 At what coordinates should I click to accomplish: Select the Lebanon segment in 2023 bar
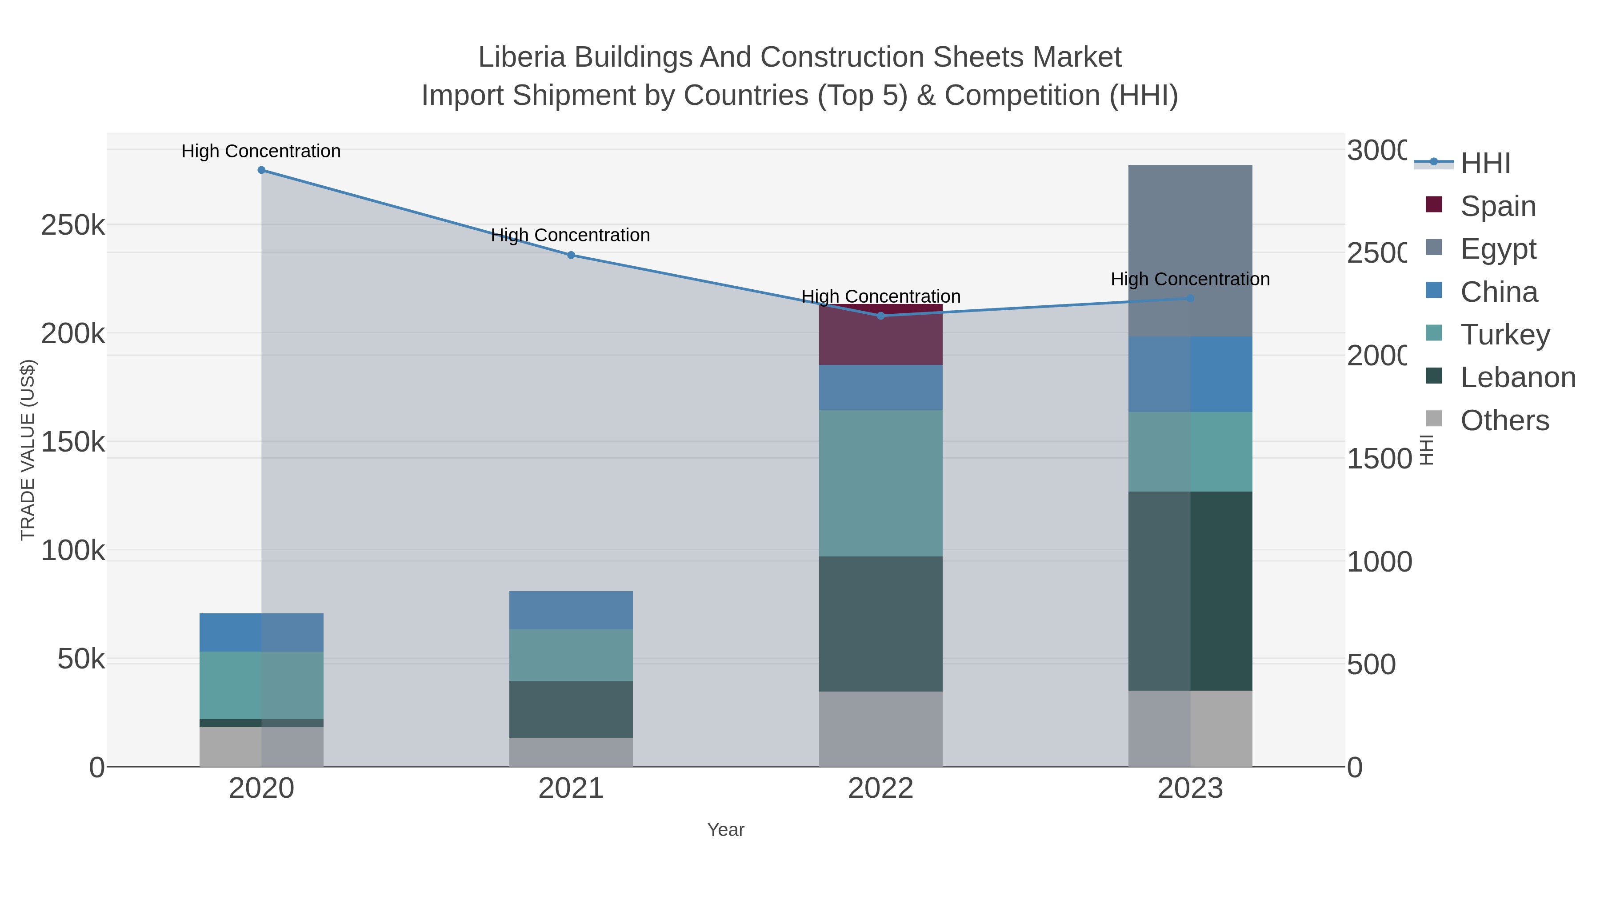pos(1190,591)
